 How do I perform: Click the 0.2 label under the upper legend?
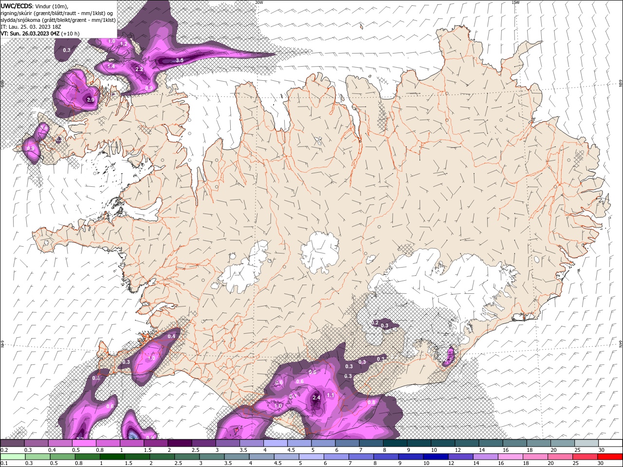click(3, 450)
